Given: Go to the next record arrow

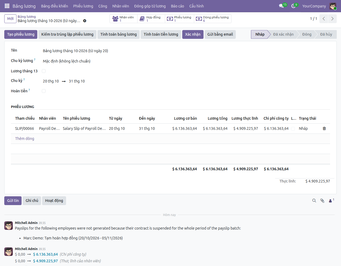Looking at the screenshot, I should pyautogui.click(x=332, y=19).
